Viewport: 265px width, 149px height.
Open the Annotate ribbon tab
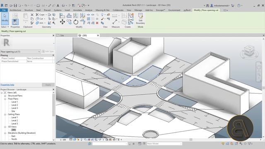pyautogui.click(x=77, y=10)
